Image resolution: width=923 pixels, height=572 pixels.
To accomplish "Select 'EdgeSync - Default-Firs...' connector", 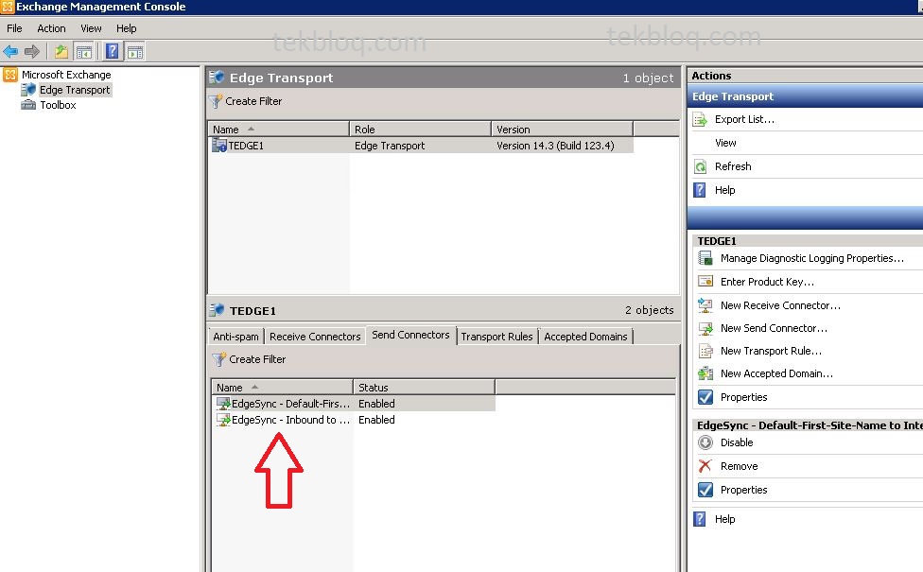I will pos(290,405).
